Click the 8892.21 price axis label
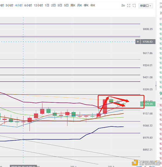Screen dimensions: 162x167 pyautogui.click(x=148, y=150)
